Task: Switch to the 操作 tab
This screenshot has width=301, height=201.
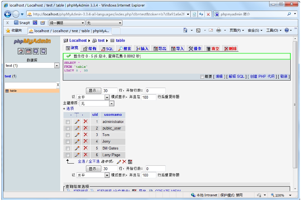Action: [195, 49]
